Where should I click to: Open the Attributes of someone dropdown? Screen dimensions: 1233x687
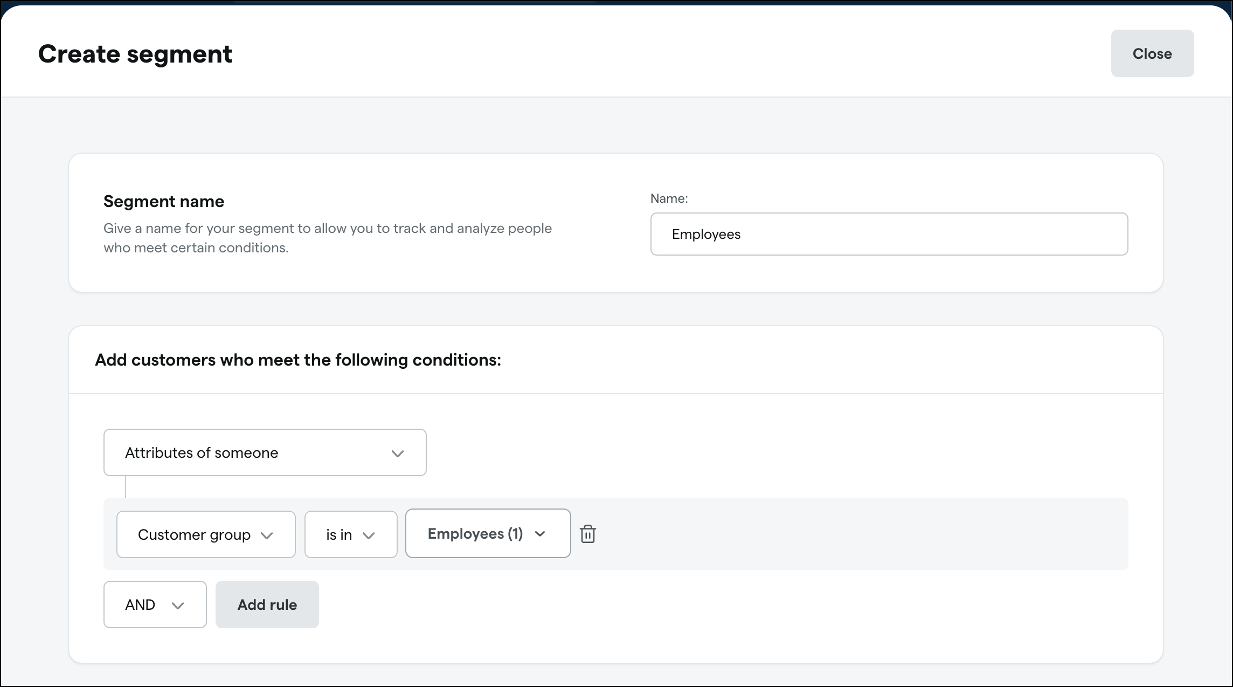coord(265,452)
